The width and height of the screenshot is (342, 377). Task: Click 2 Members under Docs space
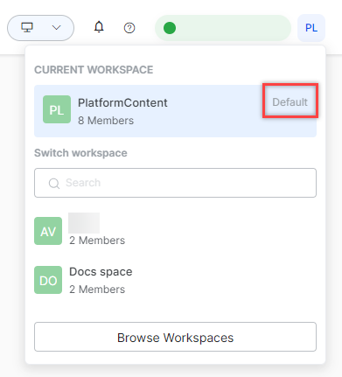97,290
